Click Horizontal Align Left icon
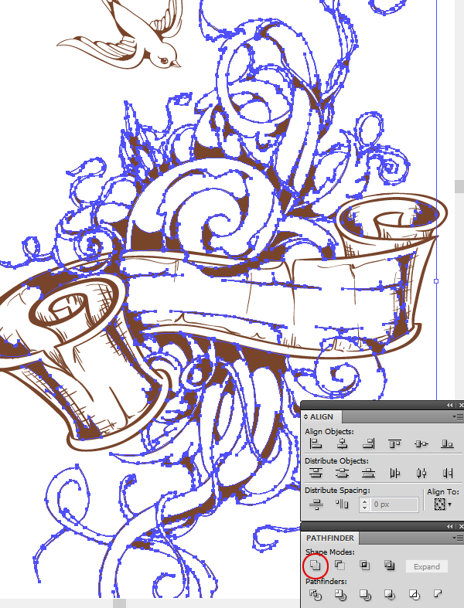The width and height of the screenshot is (464, 608). coord(316,443)
